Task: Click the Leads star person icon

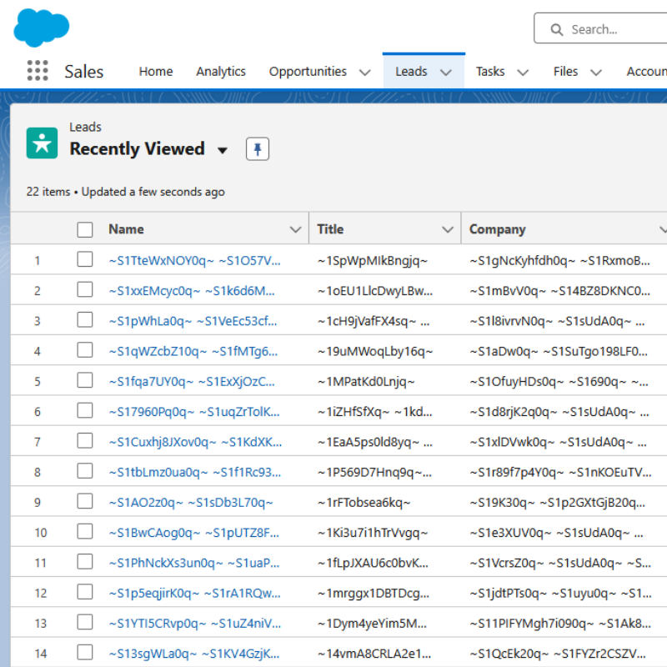Action: (x=43, y=143)
